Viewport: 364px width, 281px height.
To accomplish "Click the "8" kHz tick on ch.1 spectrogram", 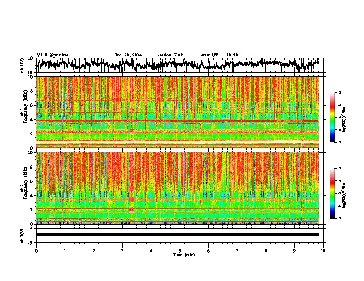I will click(32, 91).
